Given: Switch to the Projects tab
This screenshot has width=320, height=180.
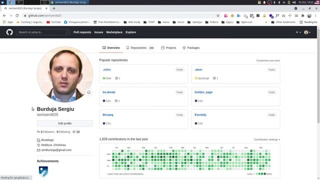Looking at the screenshot, I should [x=168, y=48].
